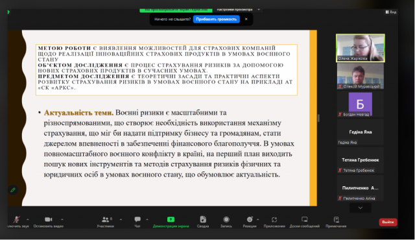Click 'МЕТОЮ РОБОТИ' text on slide
The width and height of the screenshot is (415, 240).
coord(64,48)
